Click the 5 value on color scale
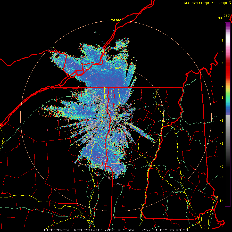This screenshot has height=232, width=232. pyautogui.click(x=222, y=52)
